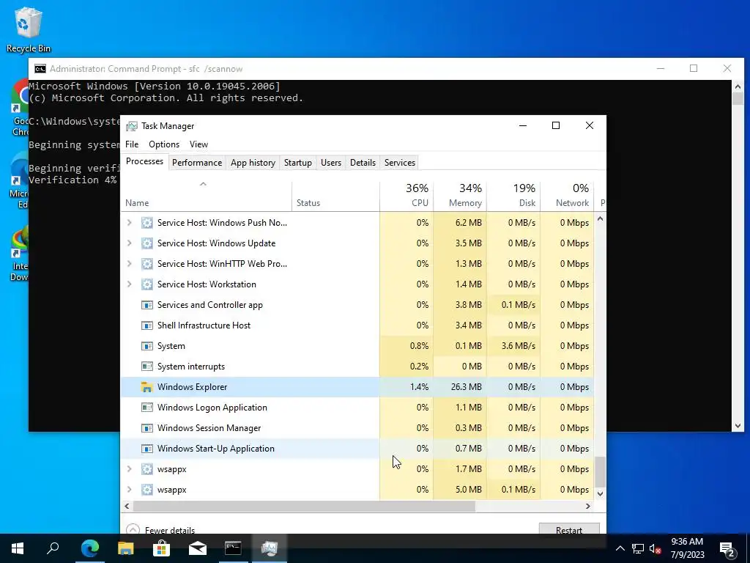Sort by the CPU column header

tap(406, 196)
